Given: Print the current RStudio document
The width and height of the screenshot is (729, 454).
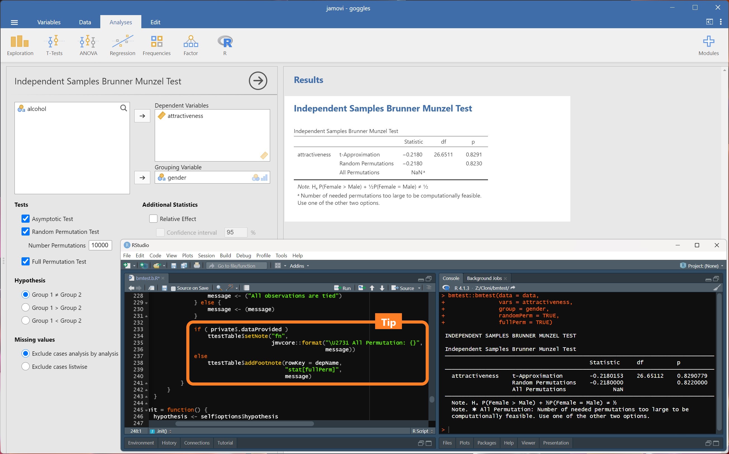Looking at the screenshot, I should (197, 265).
